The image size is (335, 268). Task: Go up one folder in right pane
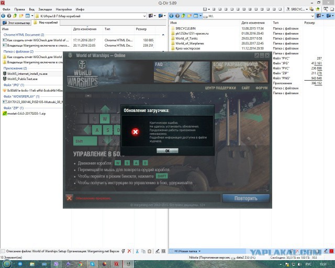click(183, 16)
